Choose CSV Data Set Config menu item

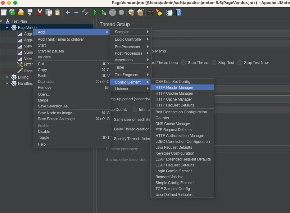[182, 82]
